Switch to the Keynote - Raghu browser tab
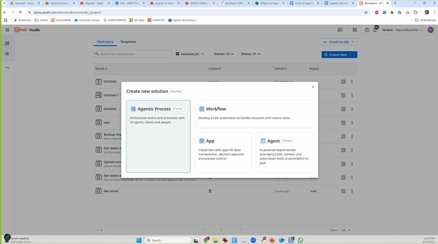 94,3
